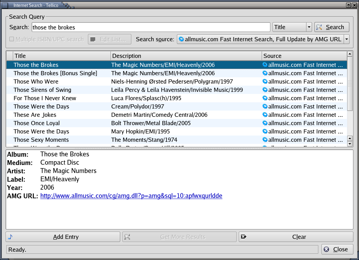The width and height of the screenshot is (359, 260).
Task: Click the Clear button
Action: (296, 237)
